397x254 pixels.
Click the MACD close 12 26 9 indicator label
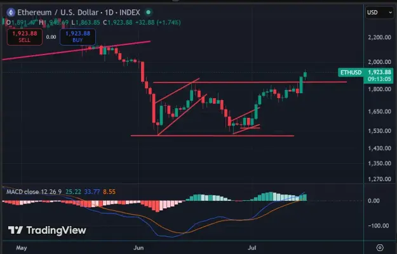click(x=34, y=192)
